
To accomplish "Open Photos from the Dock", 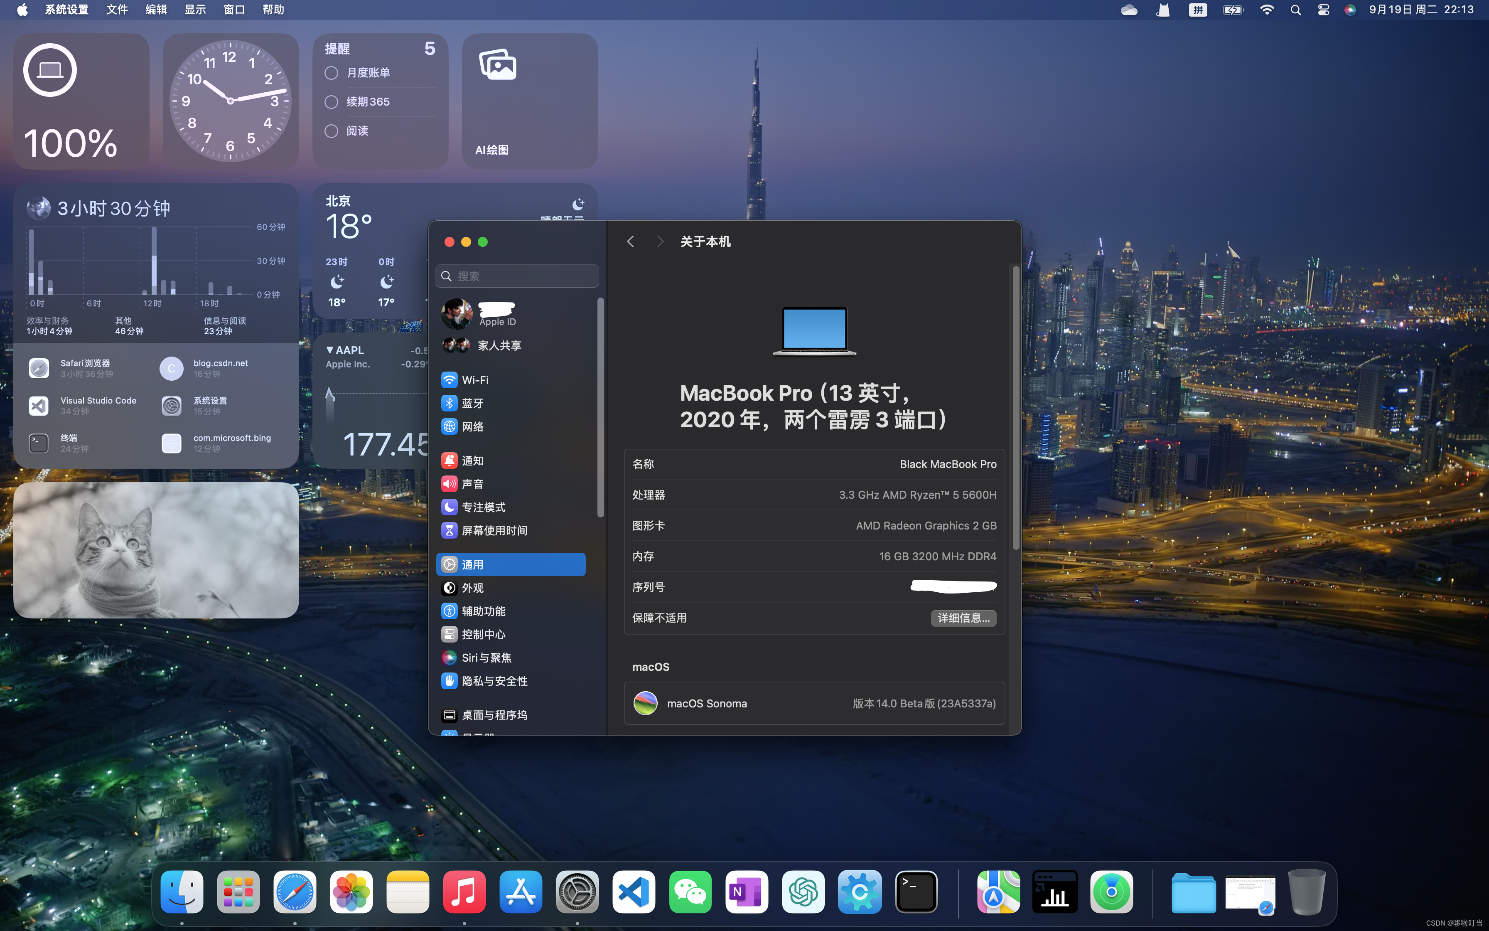I will tap(351, 892).
